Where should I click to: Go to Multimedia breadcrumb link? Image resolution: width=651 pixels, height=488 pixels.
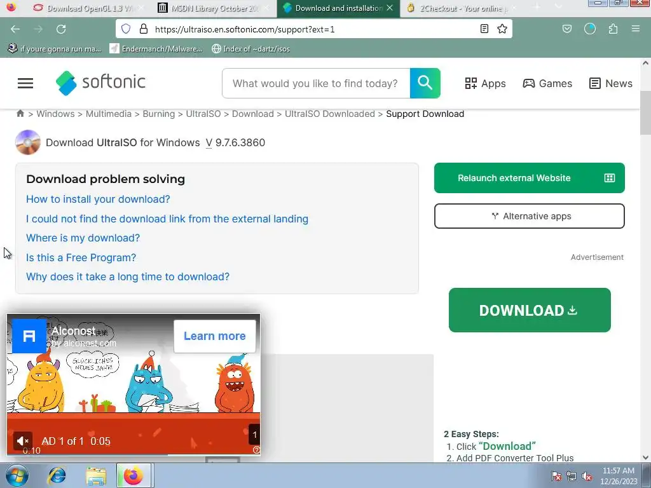point(108,114)
